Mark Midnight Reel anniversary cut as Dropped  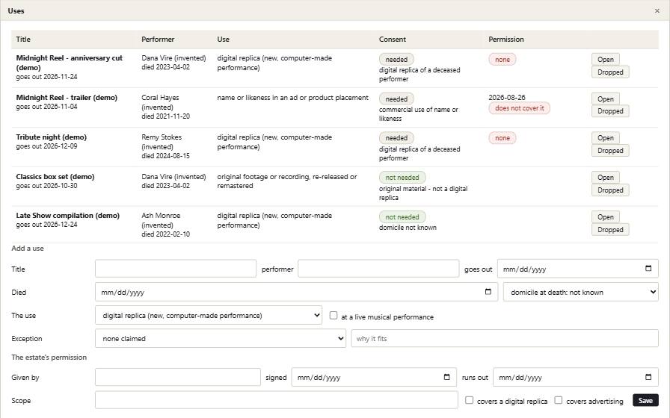point(610,72)
